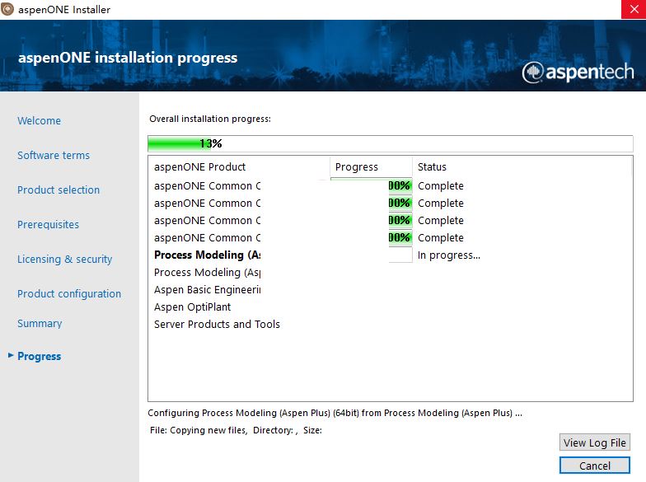
Task: Click the In progress... status text
Action: pyautogui.click(x=449, y=255)
